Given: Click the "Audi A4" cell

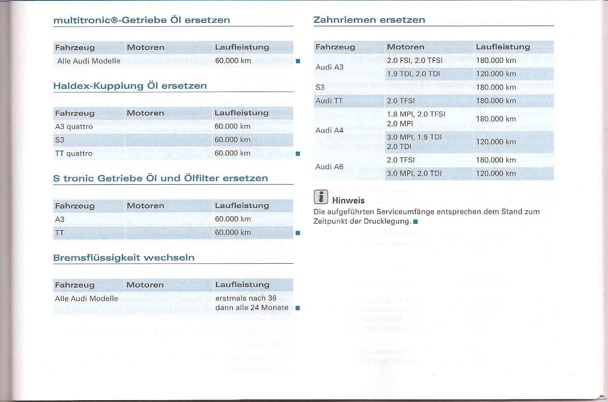Looking at the screenshot, I should [329, 130].
